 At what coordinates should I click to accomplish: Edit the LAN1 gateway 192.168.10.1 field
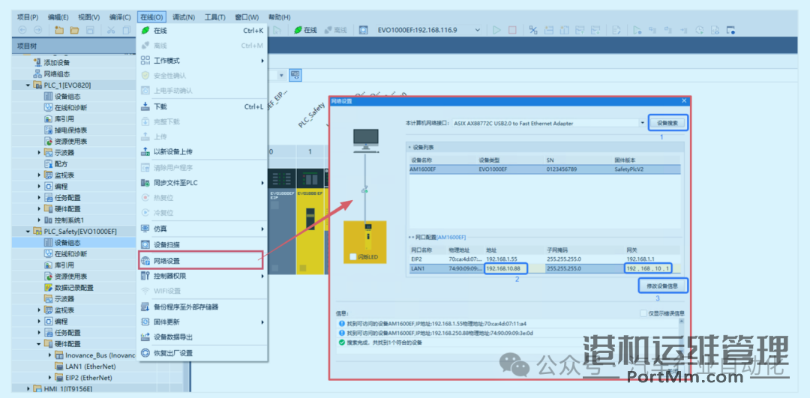[x=648, y=269]
